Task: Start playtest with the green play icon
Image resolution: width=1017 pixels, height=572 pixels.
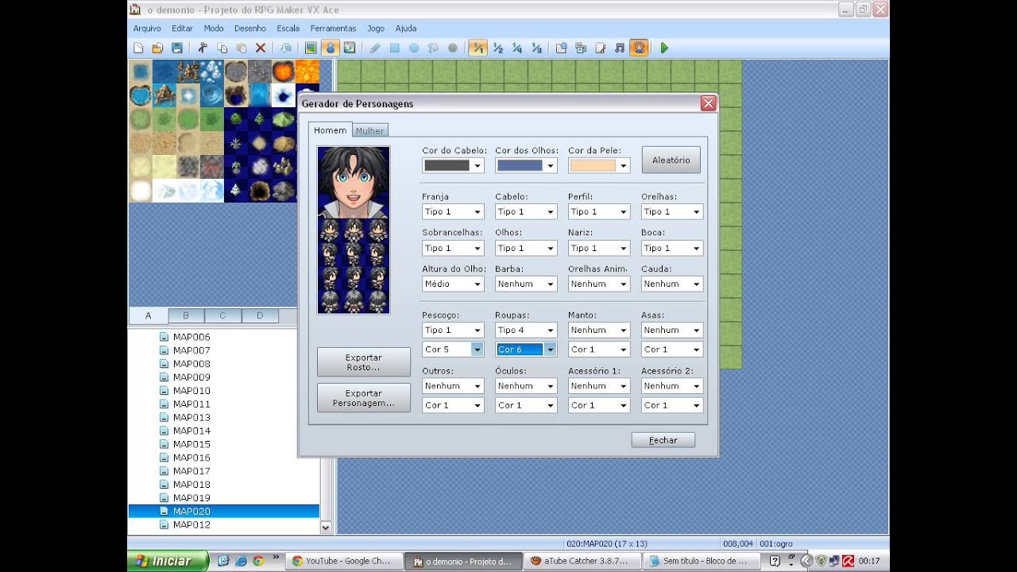Action: 664,48
